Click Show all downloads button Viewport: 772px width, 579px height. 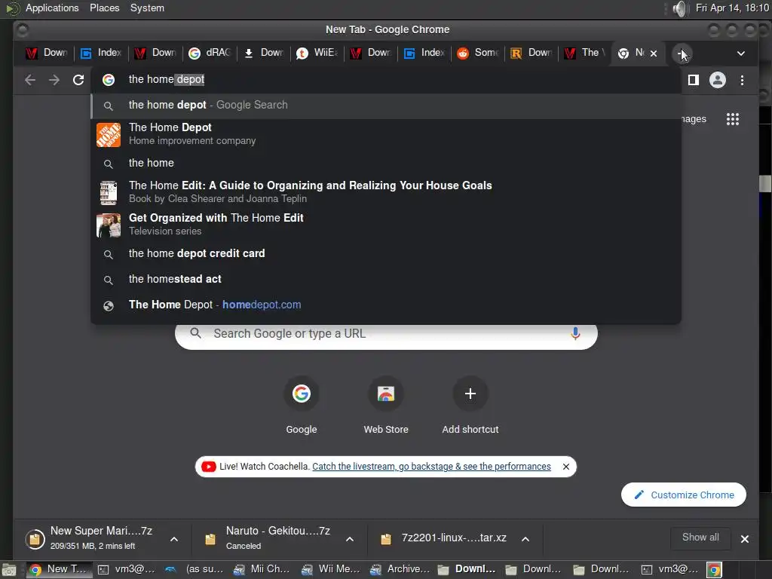point(700,538)
